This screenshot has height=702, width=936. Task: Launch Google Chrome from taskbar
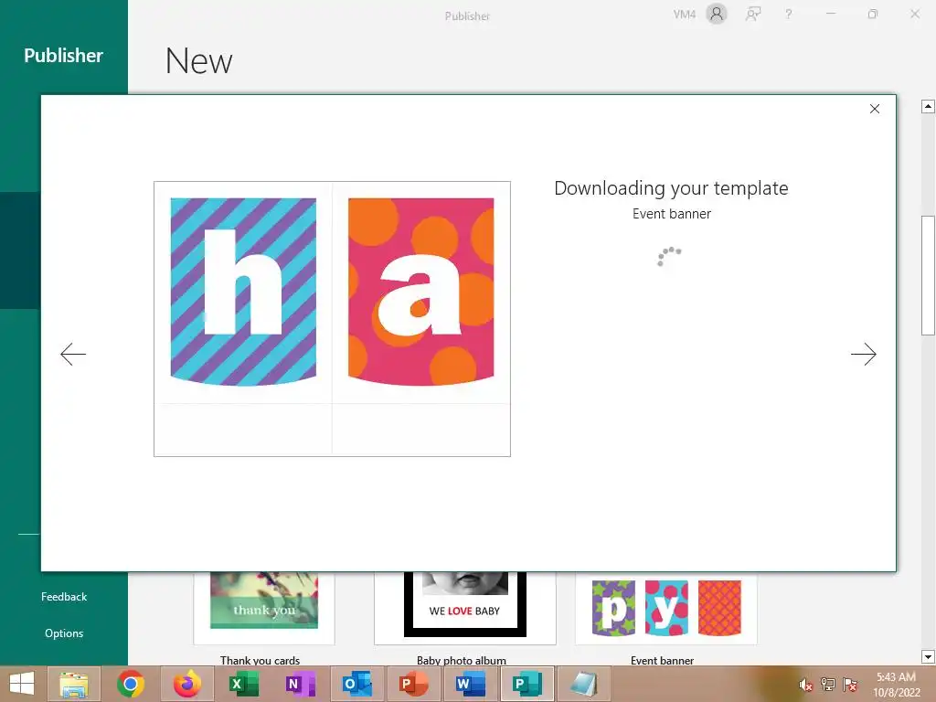pos(130,684)
